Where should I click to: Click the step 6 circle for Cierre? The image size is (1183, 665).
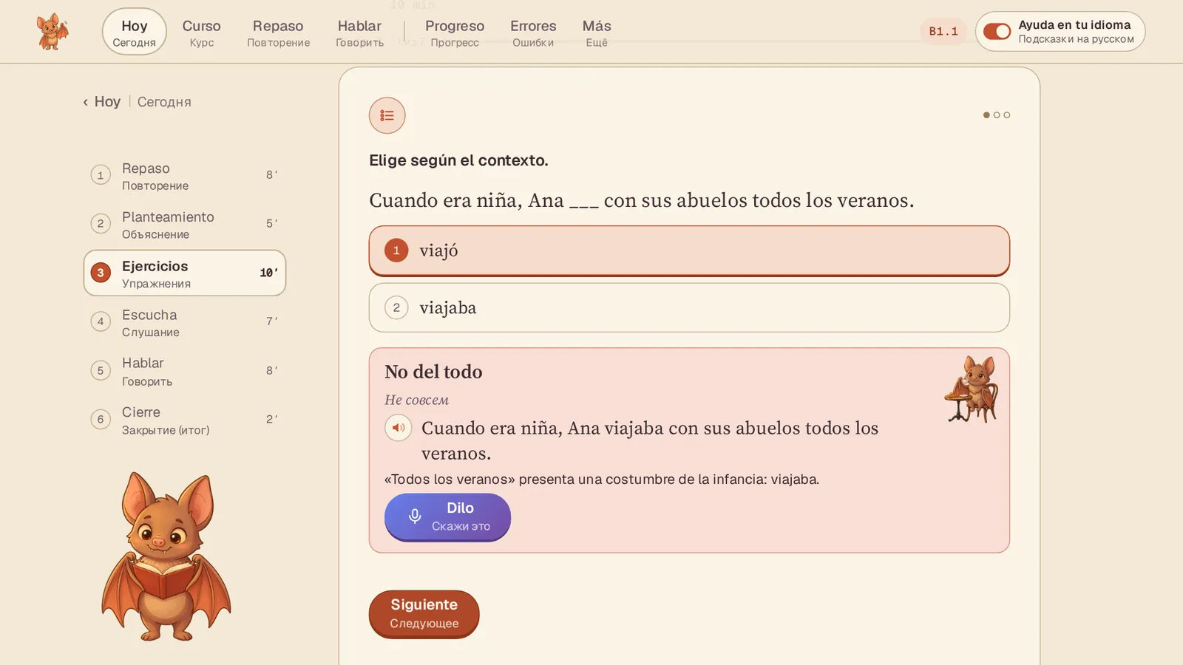[x=101, y=420]
